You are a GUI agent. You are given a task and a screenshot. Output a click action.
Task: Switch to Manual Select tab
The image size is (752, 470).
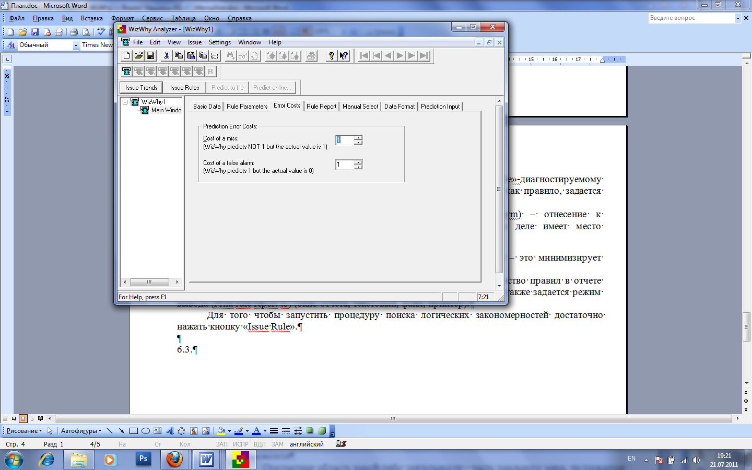[360, 107]
